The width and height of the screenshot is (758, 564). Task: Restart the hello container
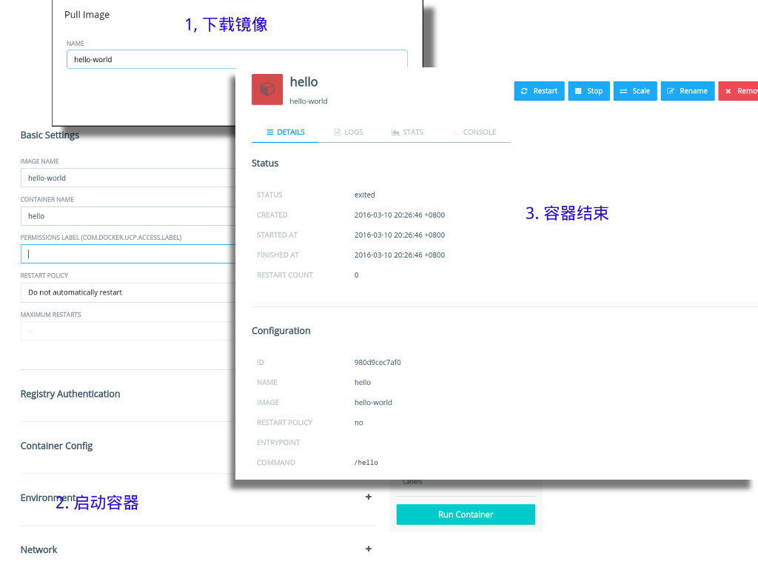(x=539, y=91)
